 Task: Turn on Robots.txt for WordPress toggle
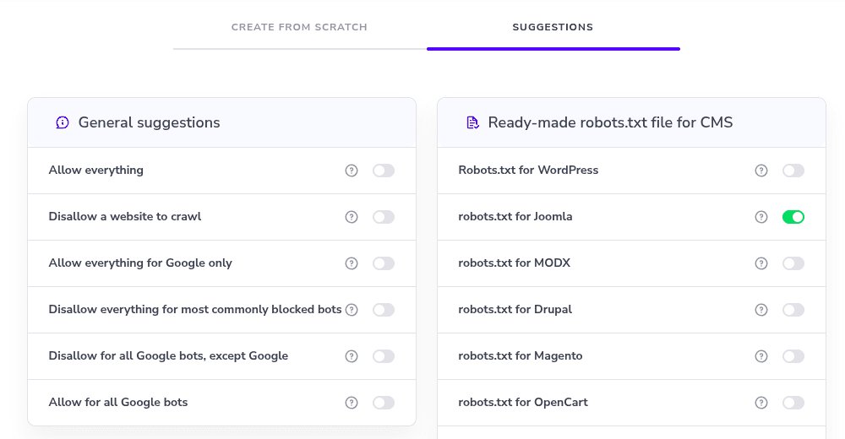[793, 171]
